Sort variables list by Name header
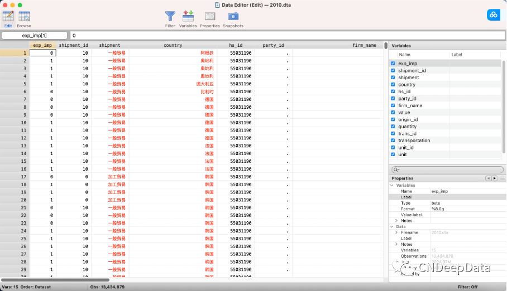The width and height of the screenshot is (507, 291). (x=404, y=55)
